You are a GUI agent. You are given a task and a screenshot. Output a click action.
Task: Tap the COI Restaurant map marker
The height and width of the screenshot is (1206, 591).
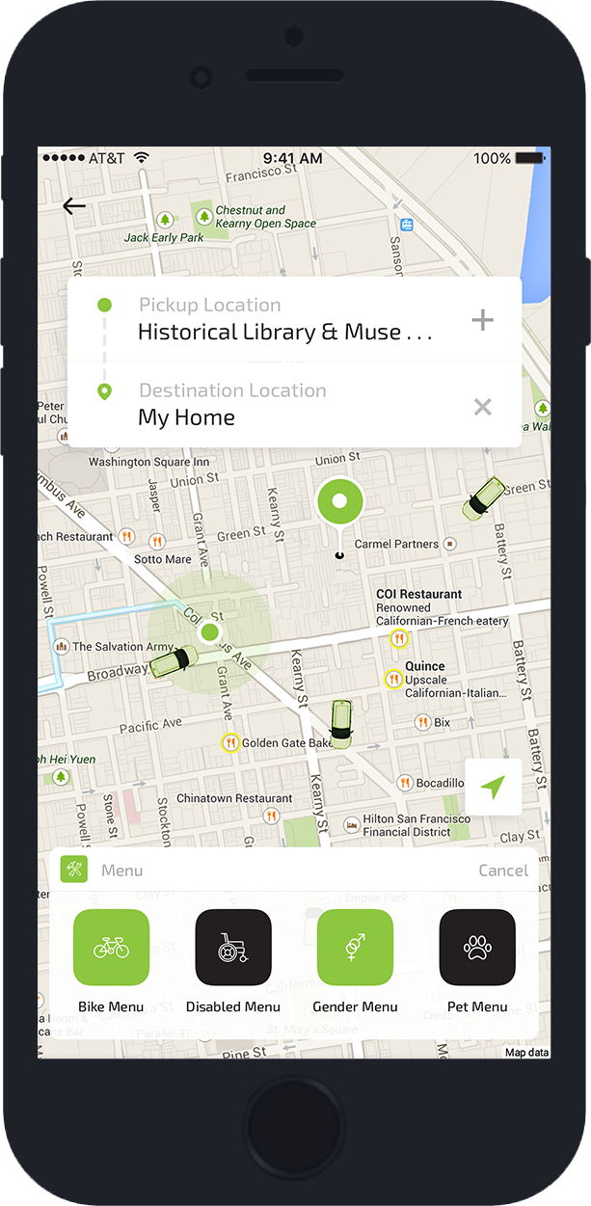tap(399, 638)
